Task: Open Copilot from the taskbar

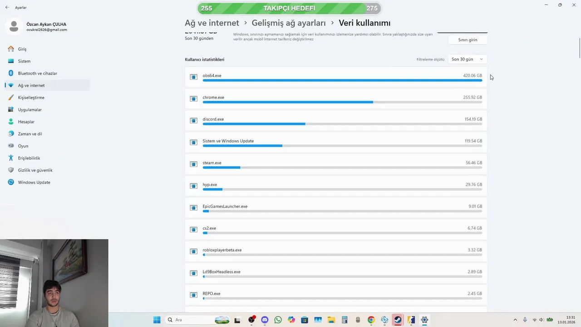Action: pyautogui.click(x=291, y=320)
